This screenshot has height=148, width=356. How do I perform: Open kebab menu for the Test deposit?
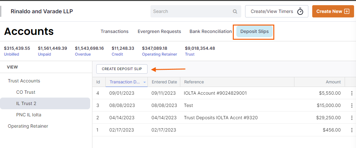coord(352,105)
